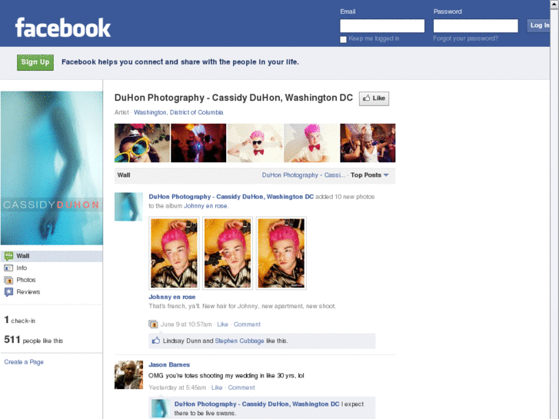The image size is (559, 419).
Task: Click the Wall speech bubble icon in sidebar
Action: pyautogui.click(x=8, y=256)
